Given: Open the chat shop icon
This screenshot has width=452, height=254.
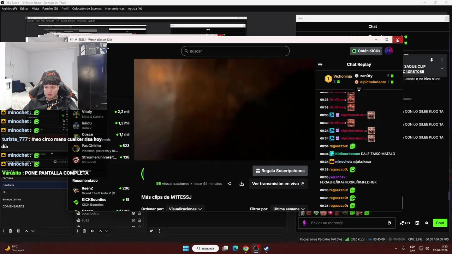Looking at the screenshot, I should click(x=417, y=223).
